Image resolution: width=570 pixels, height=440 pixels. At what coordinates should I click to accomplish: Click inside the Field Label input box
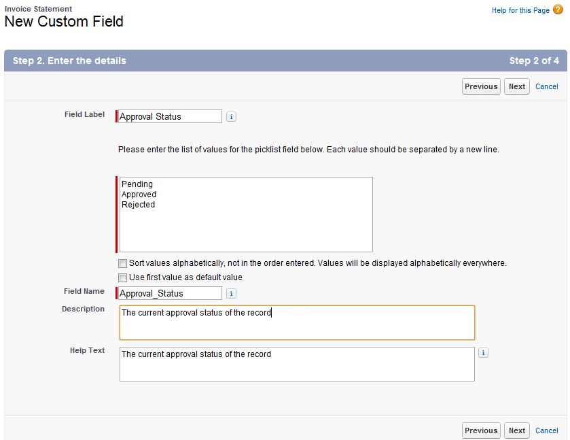pyautogui.click(x=168, y=116)
